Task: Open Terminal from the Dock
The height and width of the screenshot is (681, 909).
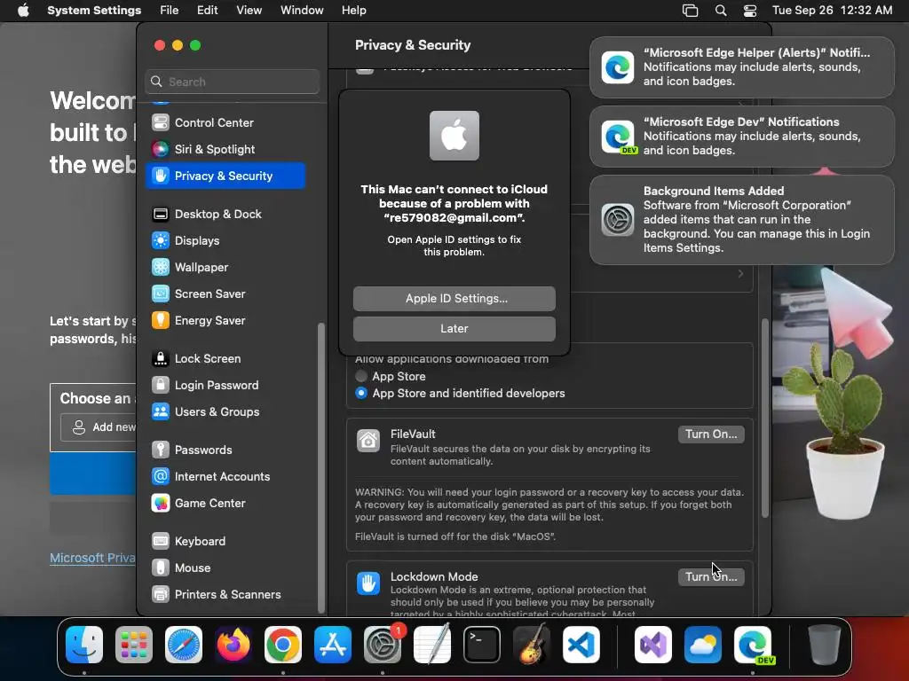Action: point(482,645)
